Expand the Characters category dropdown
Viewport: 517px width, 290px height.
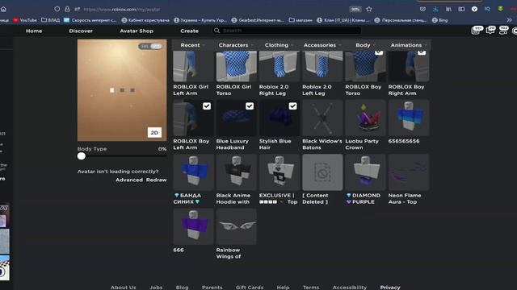point(236,45)
